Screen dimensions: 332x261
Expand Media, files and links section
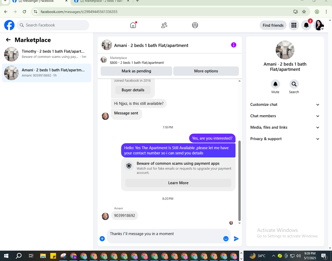(x=285, y=127)
